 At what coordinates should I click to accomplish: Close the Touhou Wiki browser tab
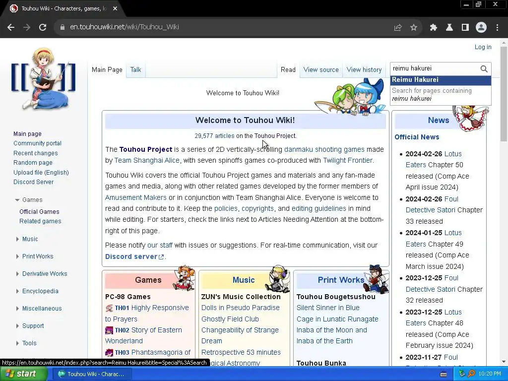click(115, 8)
